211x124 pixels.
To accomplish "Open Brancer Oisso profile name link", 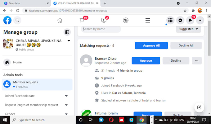I will coord(105,59).
